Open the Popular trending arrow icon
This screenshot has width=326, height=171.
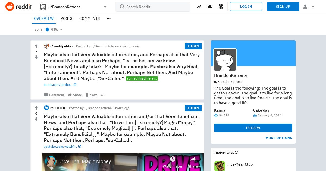[199, 7]
